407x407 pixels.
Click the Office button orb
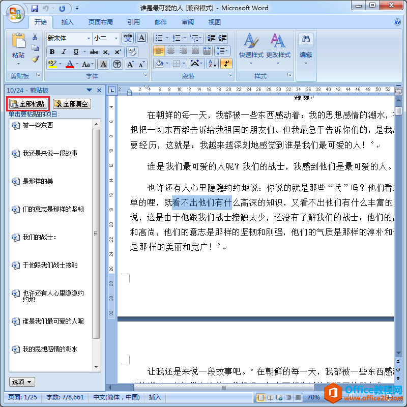pos(15,13)
